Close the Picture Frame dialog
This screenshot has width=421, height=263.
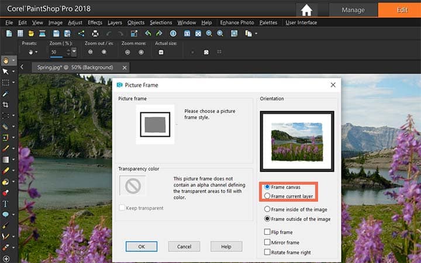(x=333, y=85)
